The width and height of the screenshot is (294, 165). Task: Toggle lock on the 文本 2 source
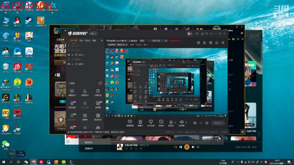pos(72,55)
